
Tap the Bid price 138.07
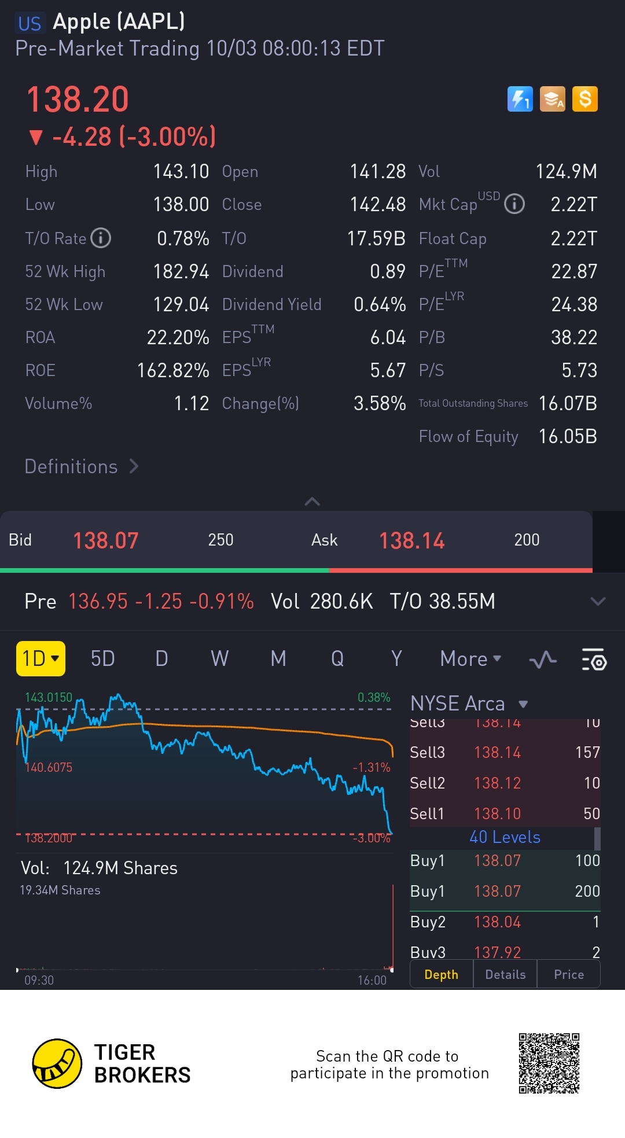106,541
